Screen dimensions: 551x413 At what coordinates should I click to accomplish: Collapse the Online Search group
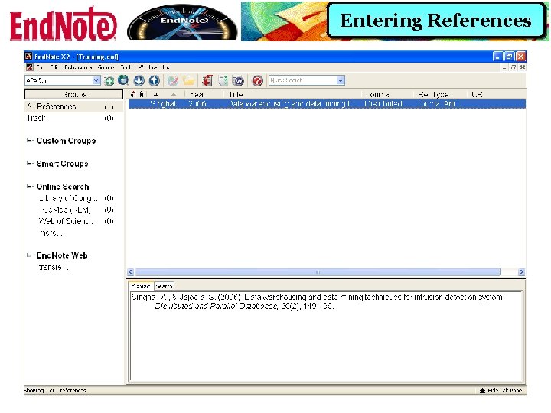[30, 187]
